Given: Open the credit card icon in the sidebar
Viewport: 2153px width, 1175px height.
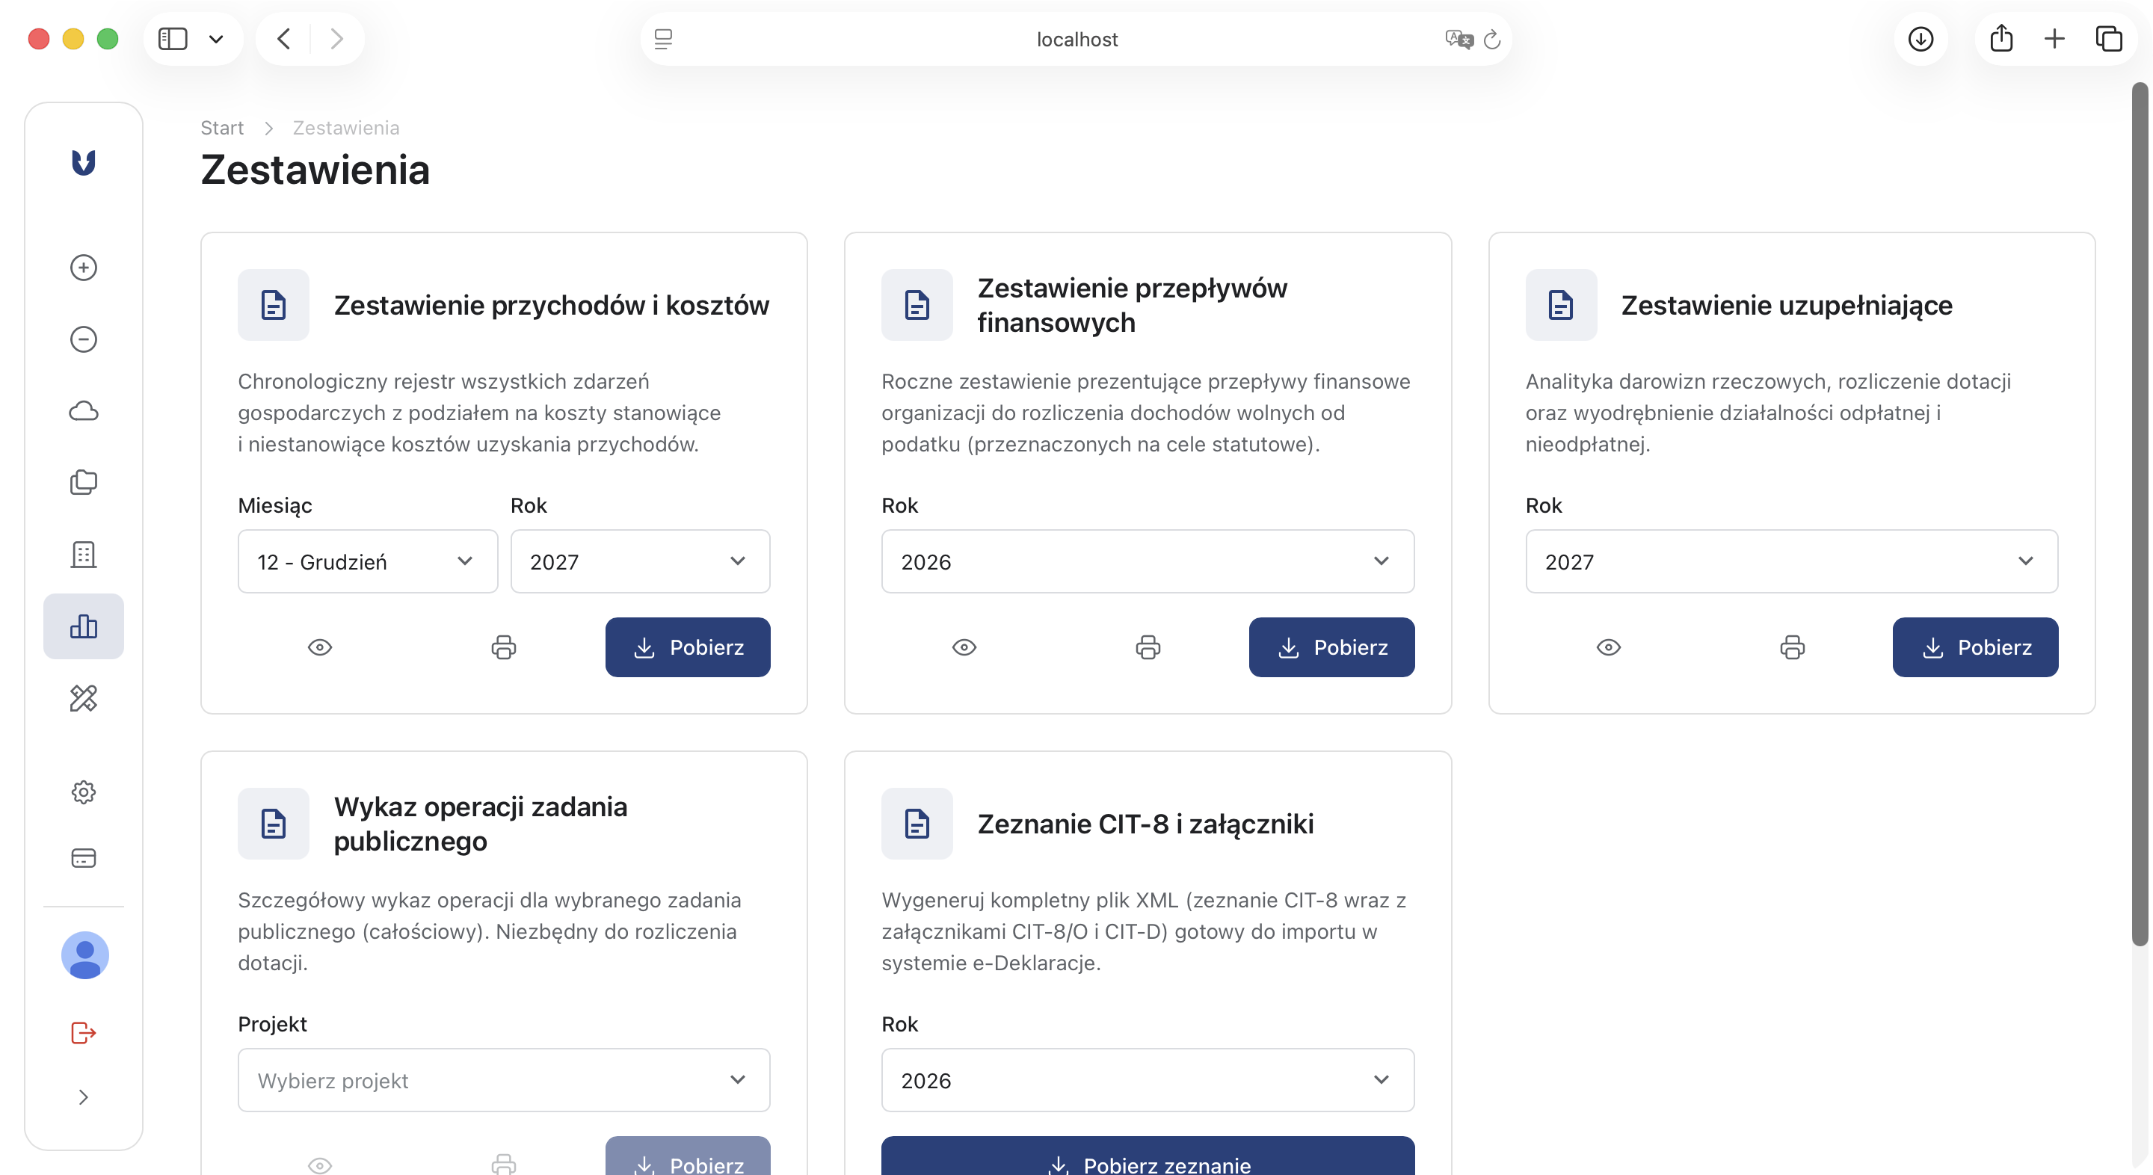Looking at the screenshot, I should (x=84, y=858).
